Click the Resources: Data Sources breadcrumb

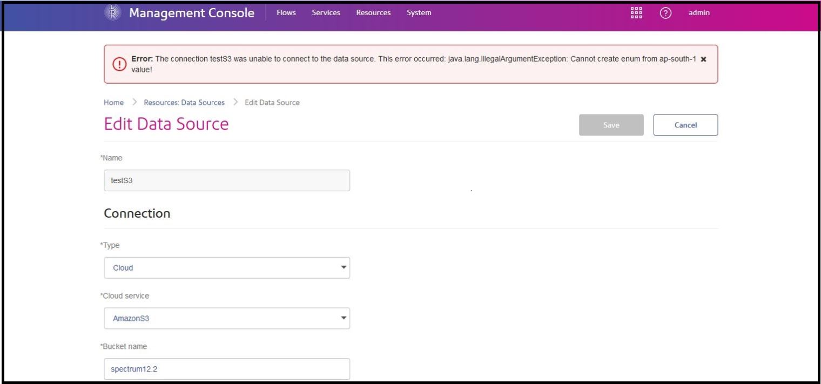(x=184, y=103)
